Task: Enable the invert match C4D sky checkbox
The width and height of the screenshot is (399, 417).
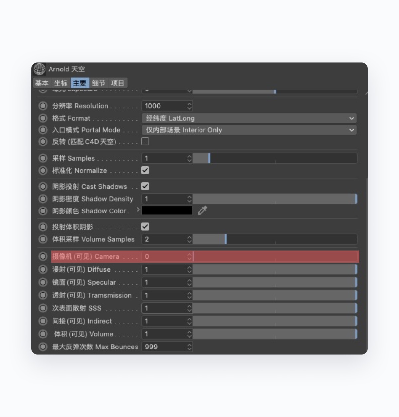Action: 145,142
